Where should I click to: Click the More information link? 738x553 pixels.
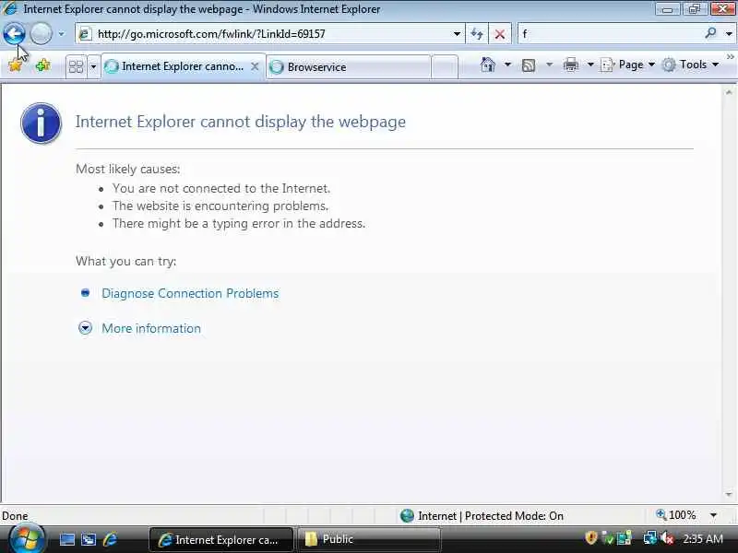click(x=151, y=328)
